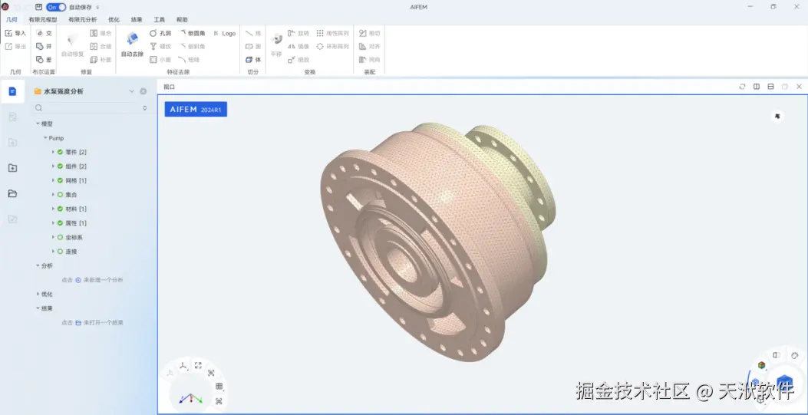The height and width of the screenshot is (415, 808).
Task: Click the 镜像 mirror tool
Action: [x=298, y=46]
